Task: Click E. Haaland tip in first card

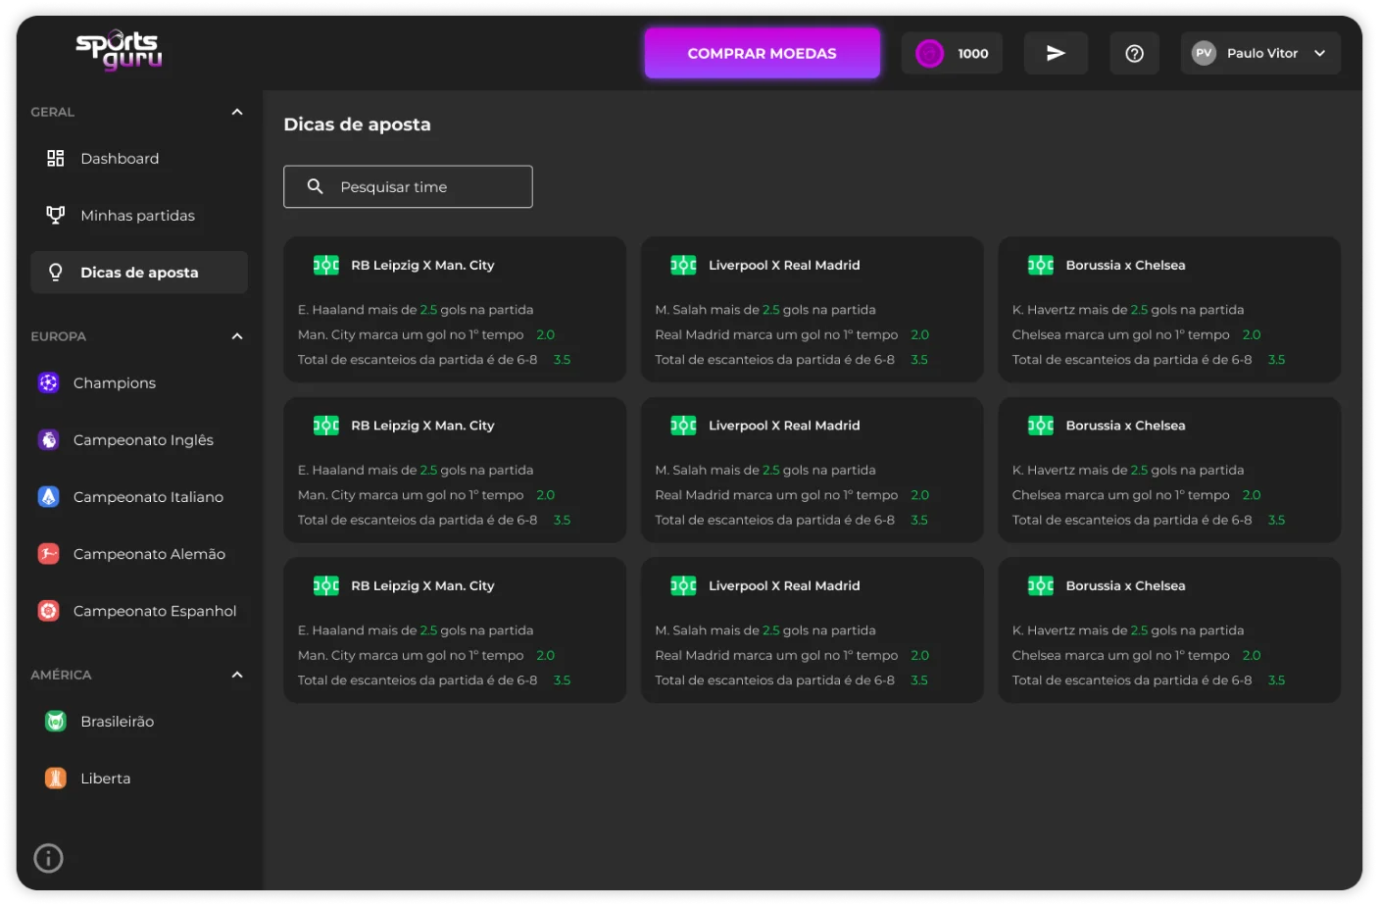Action: pyautogui.click(x=416, y=309)
